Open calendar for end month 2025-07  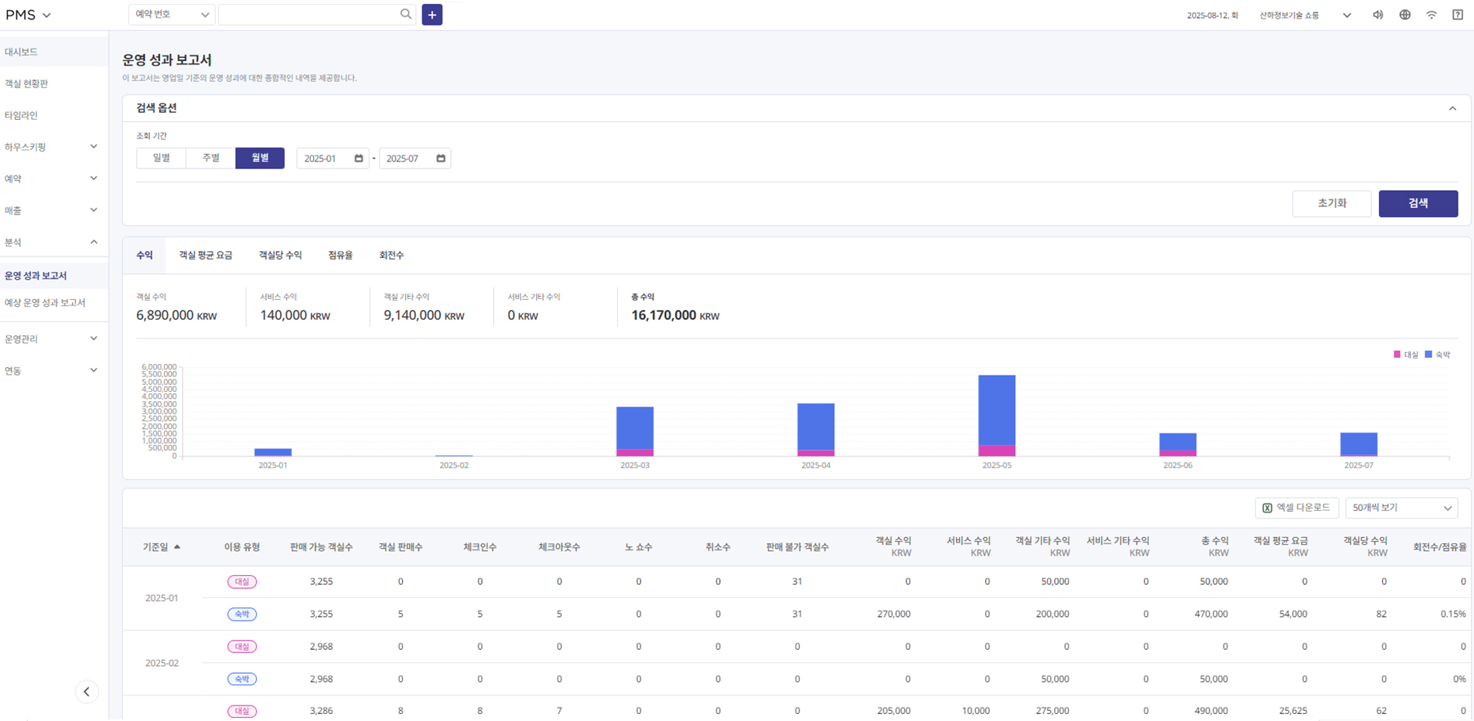441,158
